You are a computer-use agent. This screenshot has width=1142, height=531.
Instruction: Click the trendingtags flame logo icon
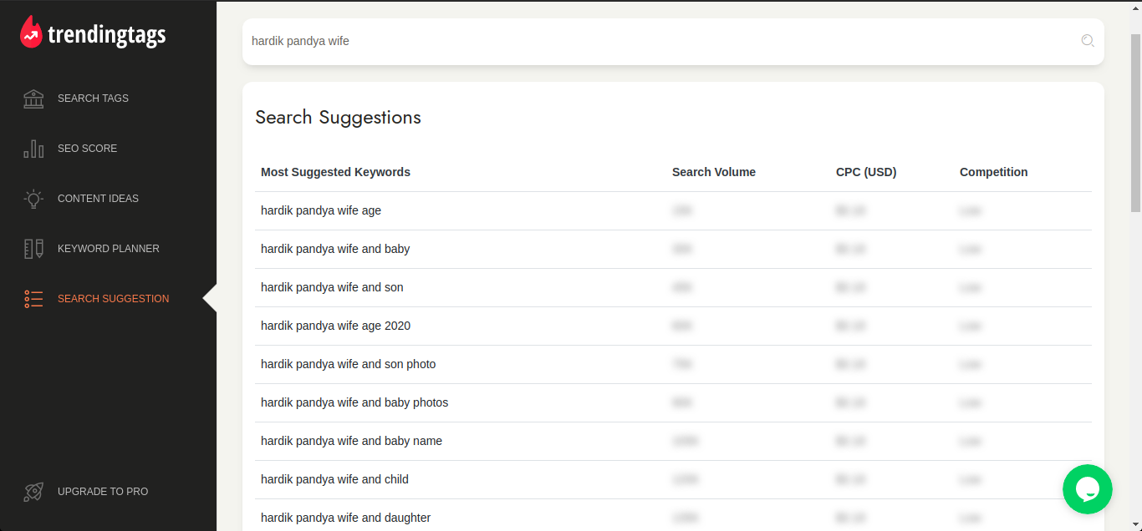tap(31, 33)
